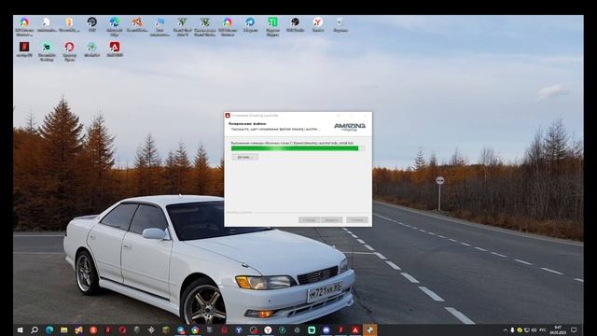Click the Next button in the installer
Screen dimensions: 597x336
(331, 220)
